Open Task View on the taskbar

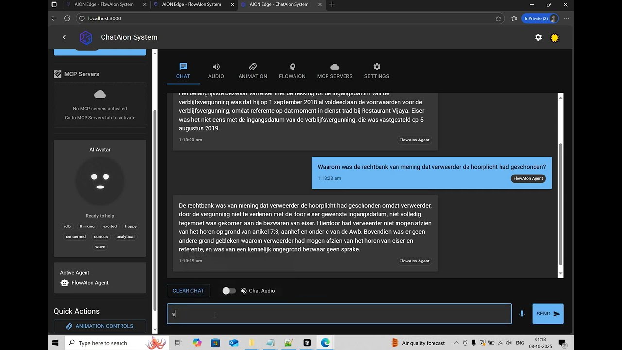click(178, 343)
